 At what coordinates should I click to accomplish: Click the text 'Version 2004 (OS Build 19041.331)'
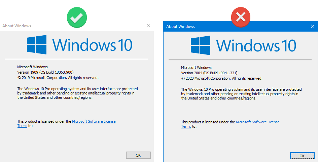click(x=209, y=73)
